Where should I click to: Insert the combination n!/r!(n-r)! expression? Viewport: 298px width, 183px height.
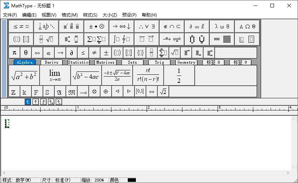(x=148, y=75)
